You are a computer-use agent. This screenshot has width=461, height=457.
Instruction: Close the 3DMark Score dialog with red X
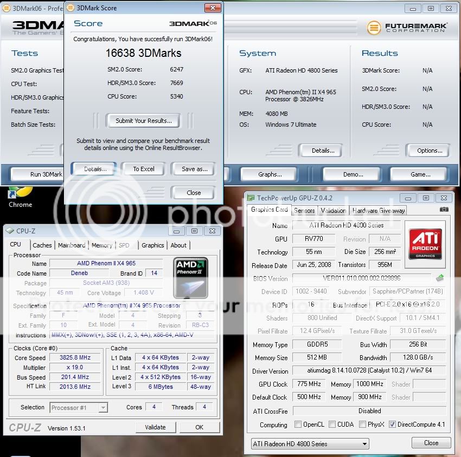[213, 8]
